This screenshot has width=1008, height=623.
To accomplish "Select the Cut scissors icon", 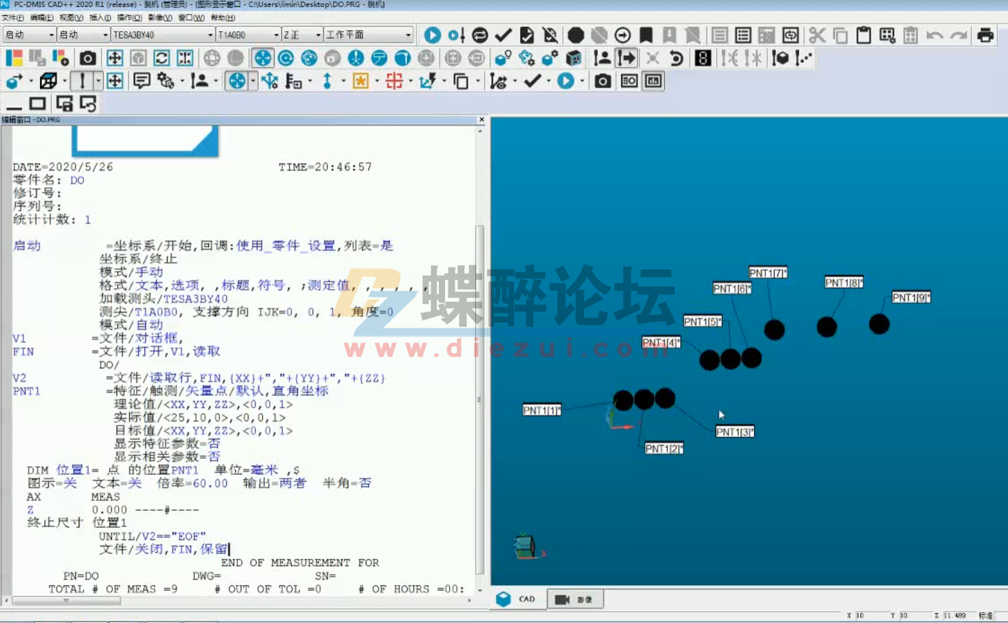I will click(817, 34).
